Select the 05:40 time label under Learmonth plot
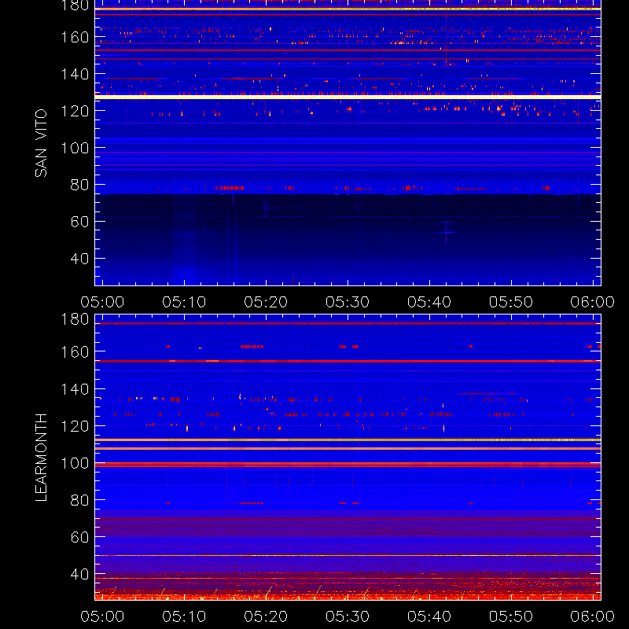This screenshot has width=629, height=629. pyautogui.click(x=429, y=616)
